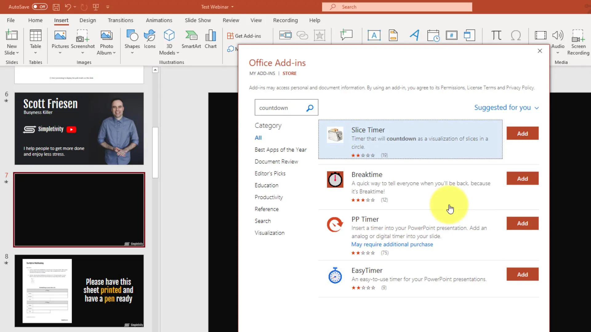The width and height of the screenshot is (591, 332).
Task: Click the Chart icon
Action: tap(211, 35)
